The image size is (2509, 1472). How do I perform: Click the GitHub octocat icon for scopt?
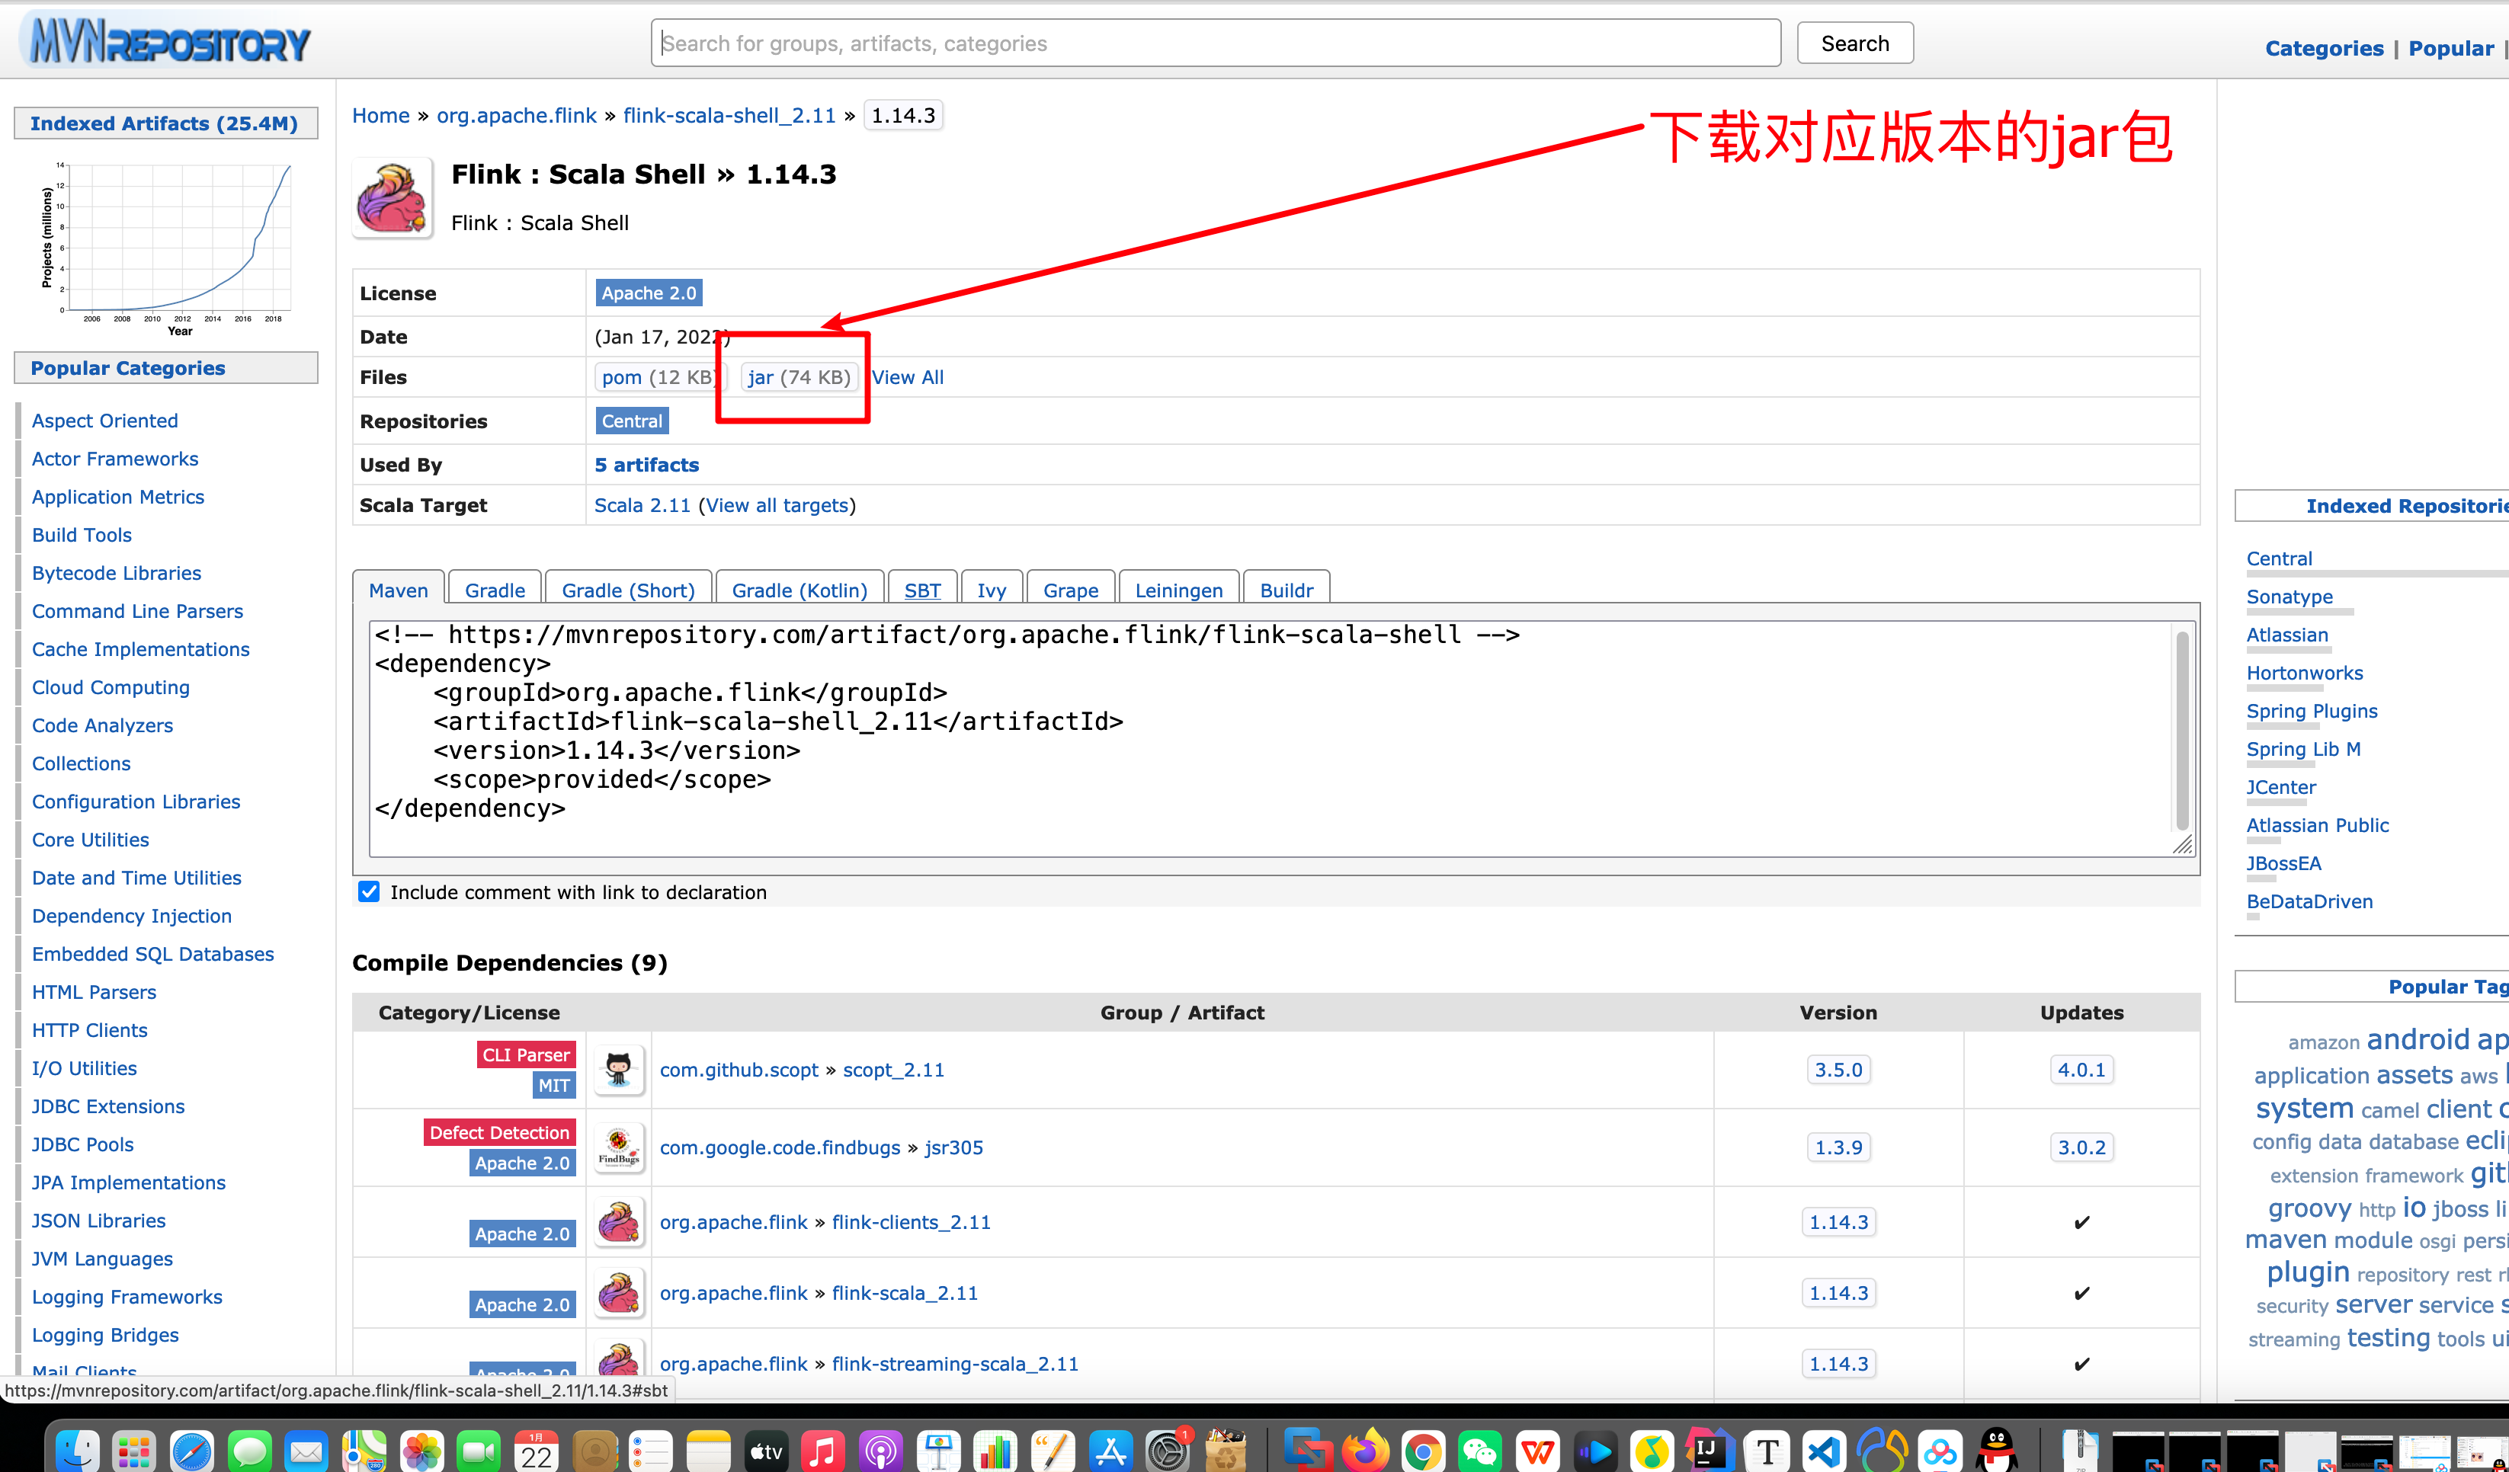click(618, 1069)
